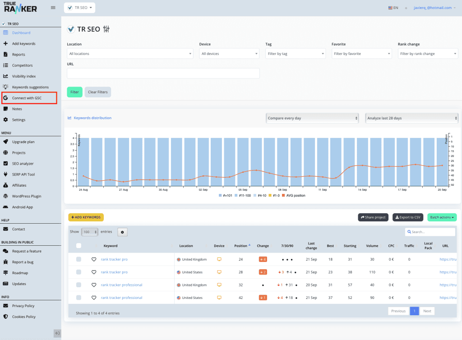Open the user account email menu
Viewport: 462px width, 340px height.
click(x=434, y=8)
